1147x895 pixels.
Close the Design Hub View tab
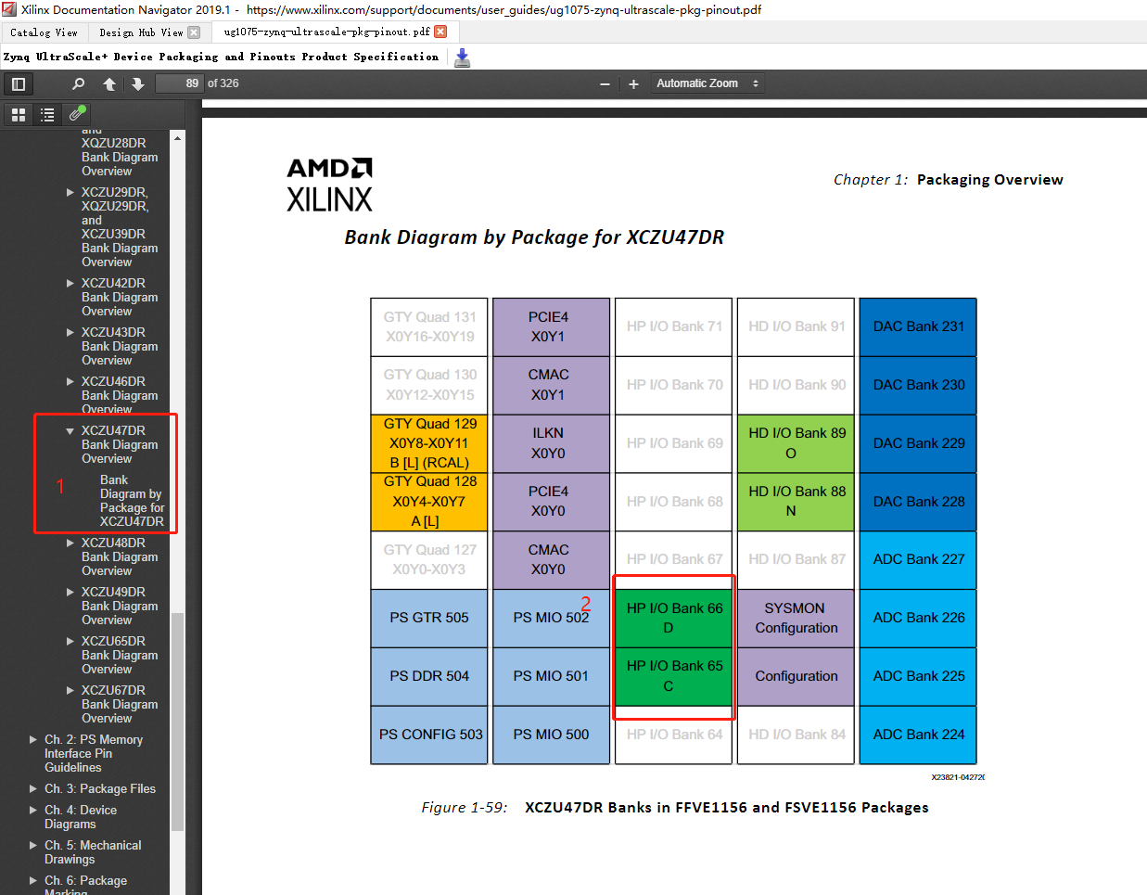pyautogui.click(x=194, y=32)
